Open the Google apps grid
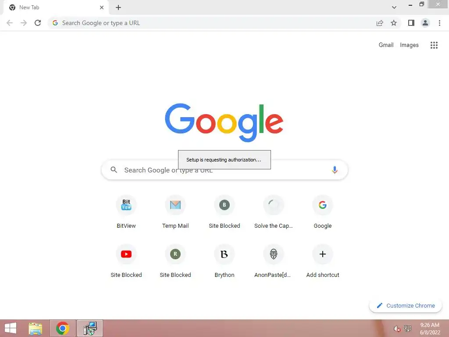Viewport: 449px width, 337px height. click(x=434, y=45)
